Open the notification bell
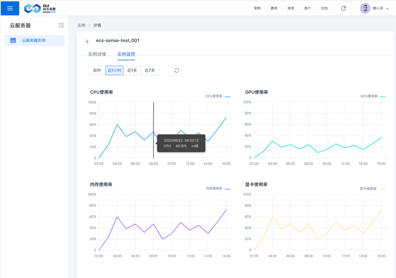 click(343, 8)
